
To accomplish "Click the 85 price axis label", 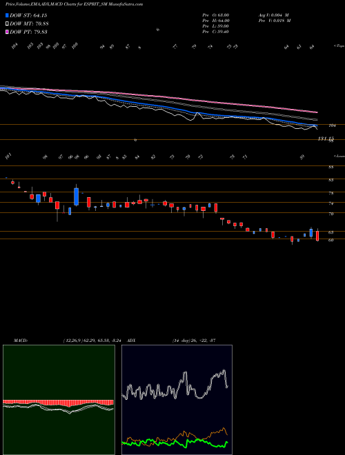I will pyautogui.click(x=331, y=167).
